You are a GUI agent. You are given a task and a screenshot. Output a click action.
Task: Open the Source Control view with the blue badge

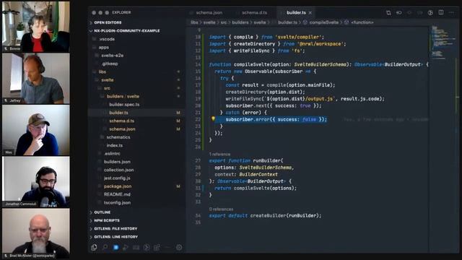coord(115,247)
